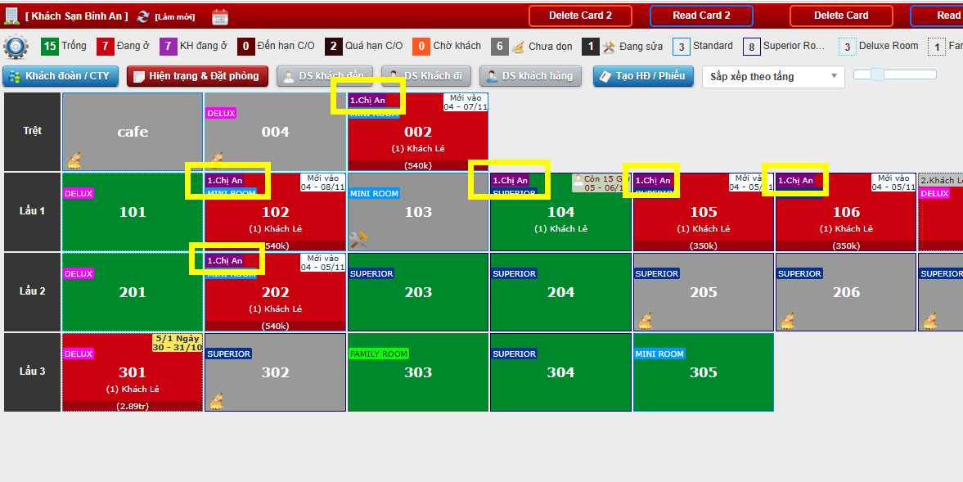The image size is (963, 482).
Task: Click the hotel building icon top-left
Action: (x=11, y=16)
